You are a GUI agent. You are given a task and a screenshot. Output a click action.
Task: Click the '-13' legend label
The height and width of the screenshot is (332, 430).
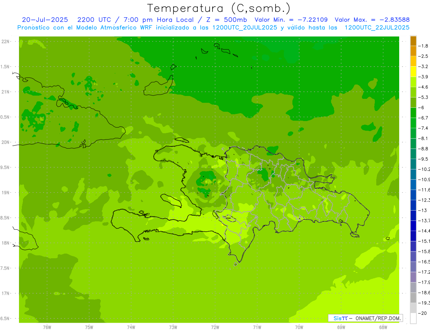423,210
